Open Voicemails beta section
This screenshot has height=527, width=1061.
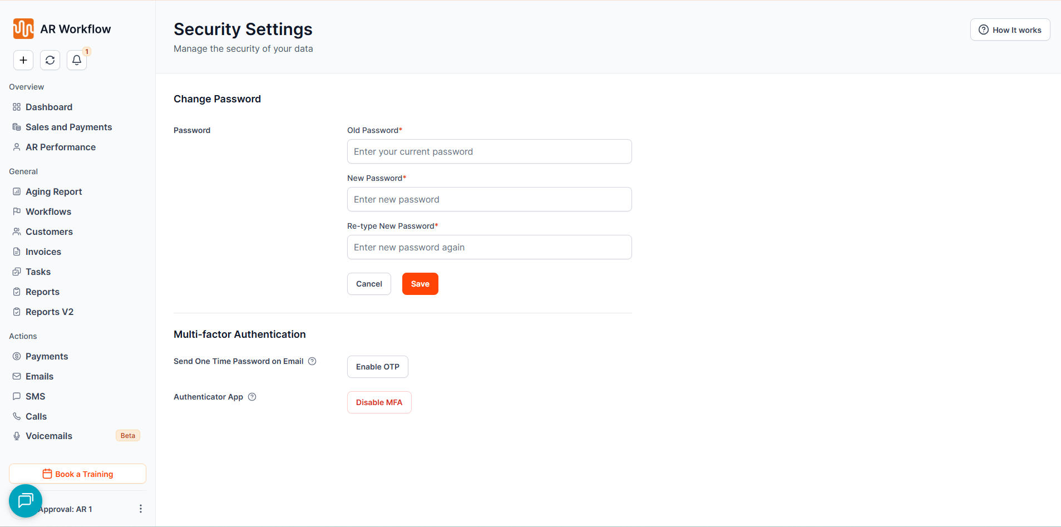pos(49,436)
